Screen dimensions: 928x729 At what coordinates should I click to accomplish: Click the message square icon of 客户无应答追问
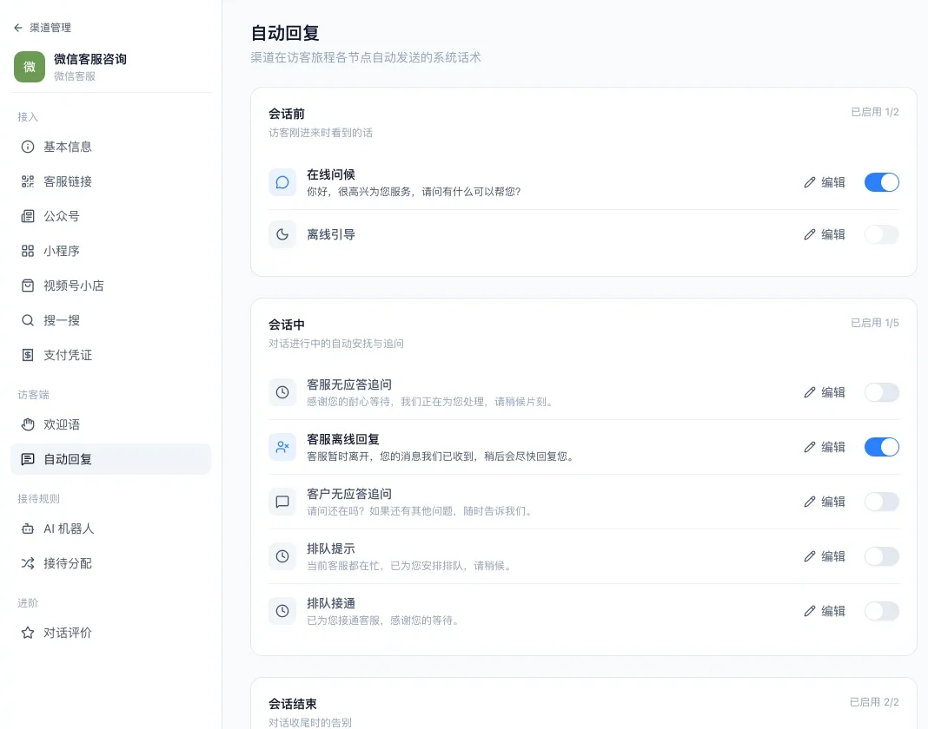[282, 502]
